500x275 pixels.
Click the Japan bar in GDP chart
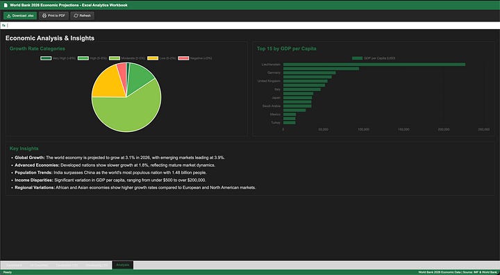(x=297, y=98)
